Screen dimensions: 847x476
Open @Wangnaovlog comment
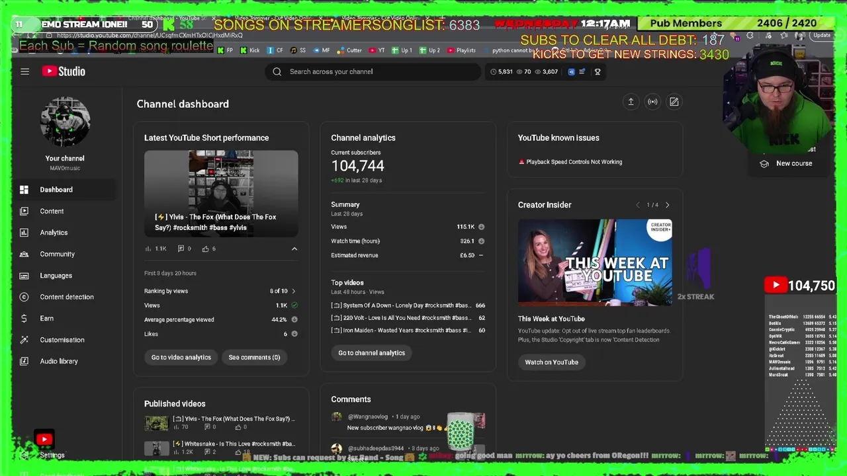[x=408, y=422]
